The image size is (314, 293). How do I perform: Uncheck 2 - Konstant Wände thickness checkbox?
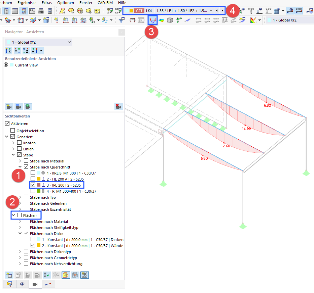click(x=33, y=245)
